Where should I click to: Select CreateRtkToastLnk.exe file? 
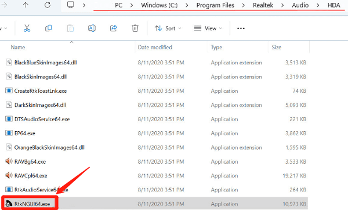point(41,91)
